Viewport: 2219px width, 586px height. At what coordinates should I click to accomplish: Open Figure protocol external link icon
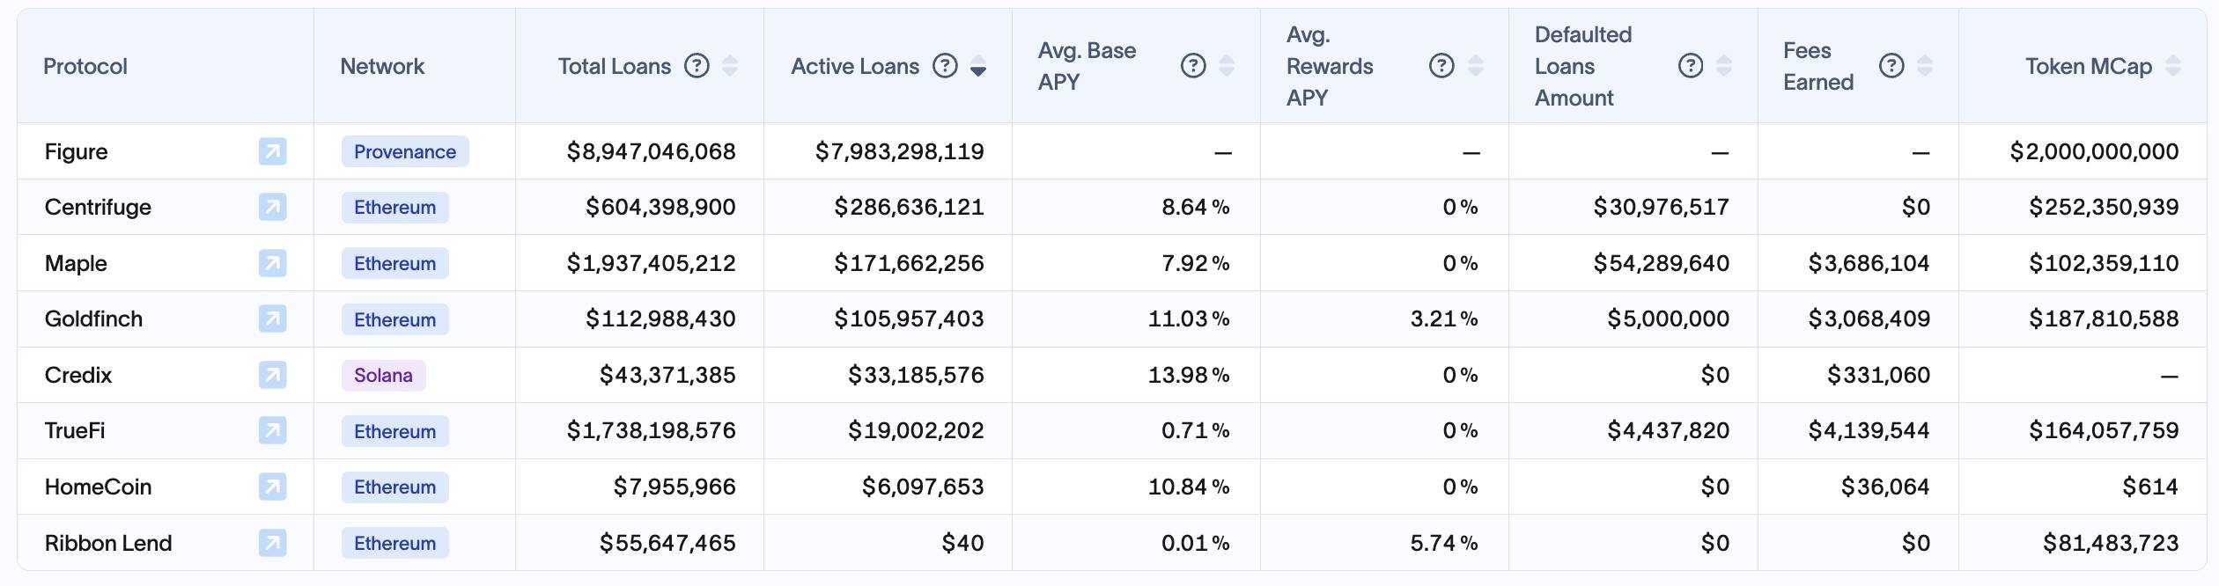pyautogui.click(x=272, y=151)
